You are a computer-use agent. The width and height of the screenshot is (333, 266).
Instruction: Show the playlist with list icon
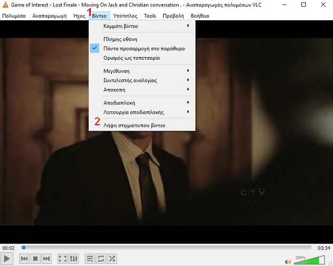click(x=90, y=259)
